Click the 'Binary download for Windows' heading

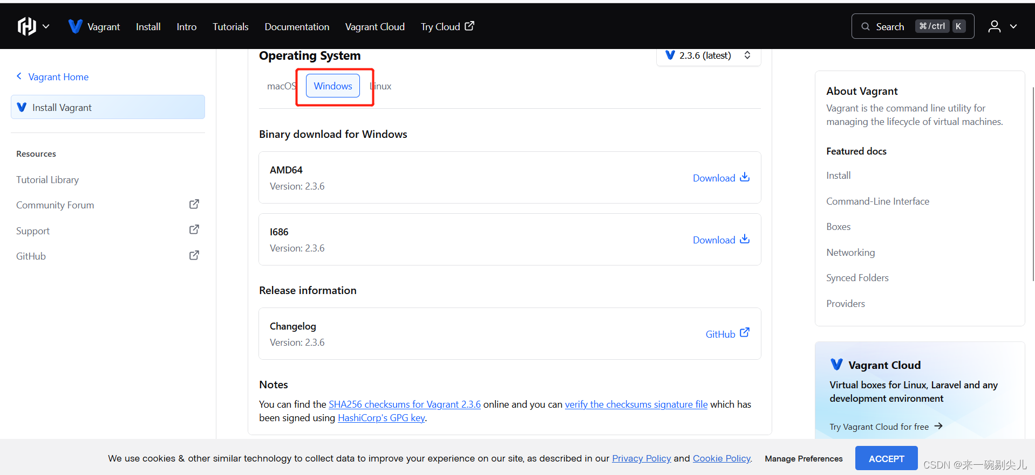click(333, 134)
